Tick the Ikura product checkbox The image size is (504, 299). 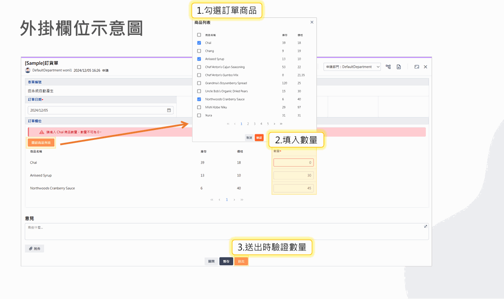click(199, 115)
